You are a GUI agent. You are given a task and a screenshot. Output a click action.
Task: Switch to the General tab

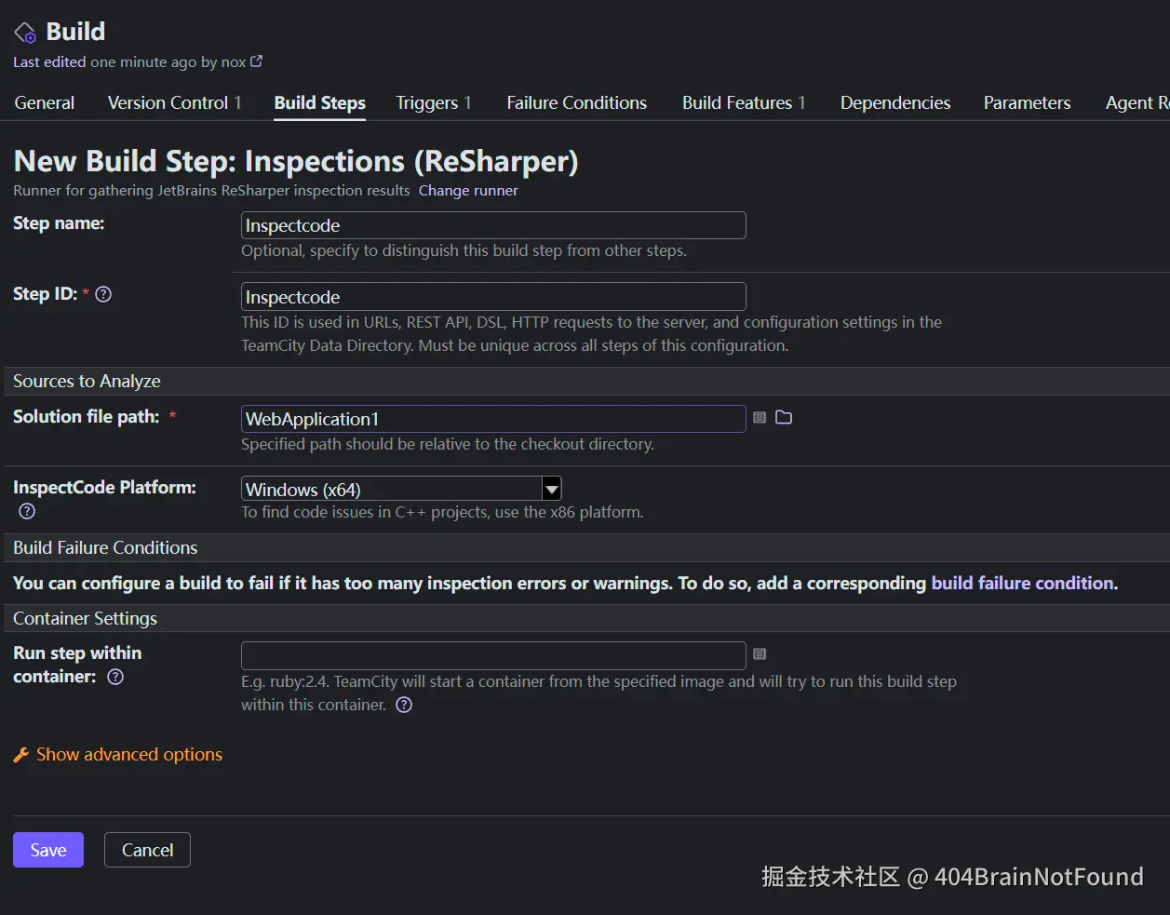click(45, 102)
